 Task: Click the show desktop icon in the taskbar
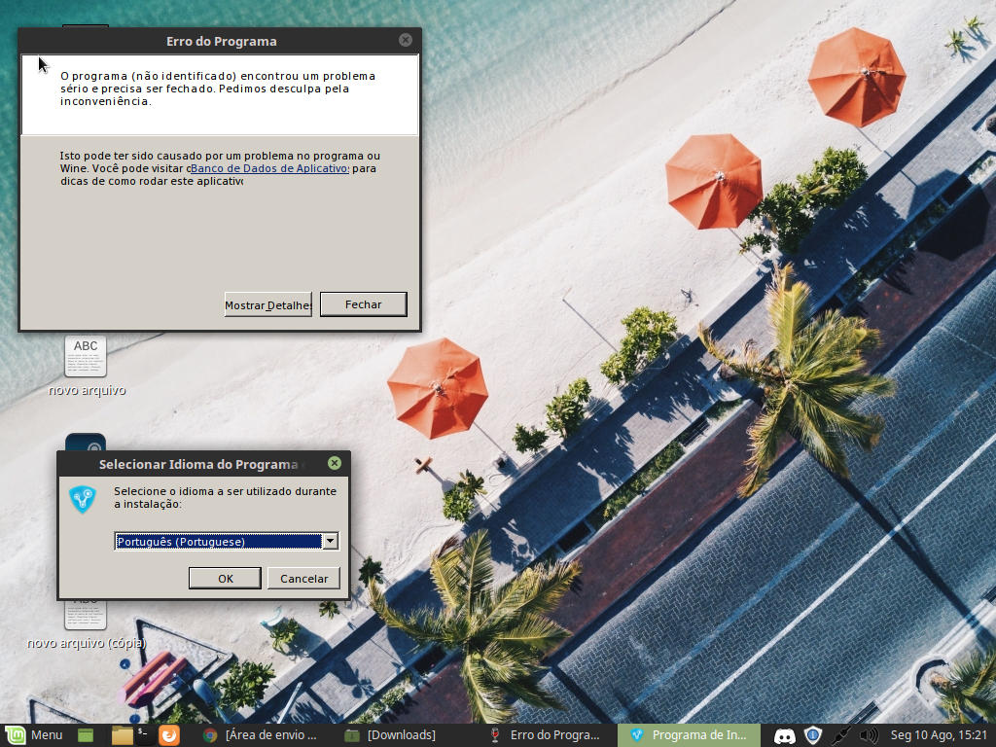[x=86, y=735]
